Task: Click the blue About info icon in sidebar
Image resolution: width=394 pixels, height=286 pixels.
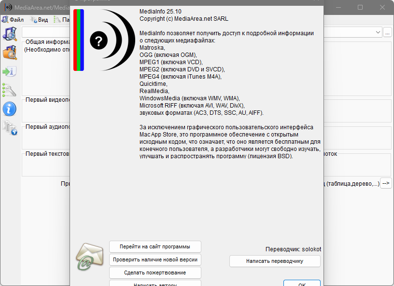Action: [x=10, y=109]
